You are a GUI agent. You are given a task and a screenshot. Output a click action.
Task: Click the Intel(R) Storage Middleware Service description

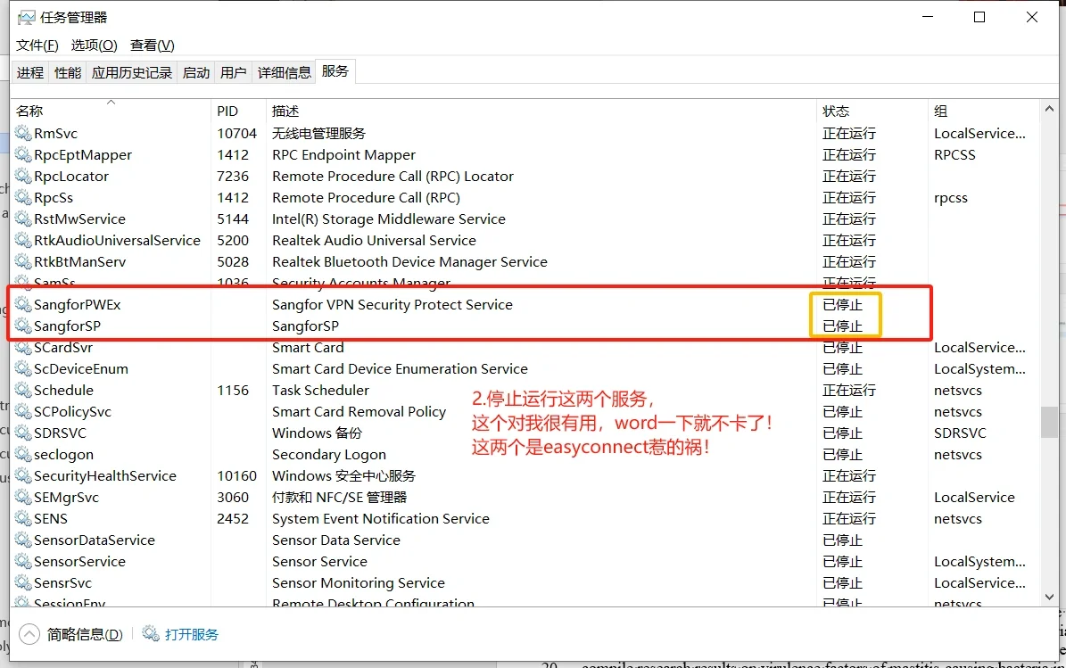[x=389, y=219]
